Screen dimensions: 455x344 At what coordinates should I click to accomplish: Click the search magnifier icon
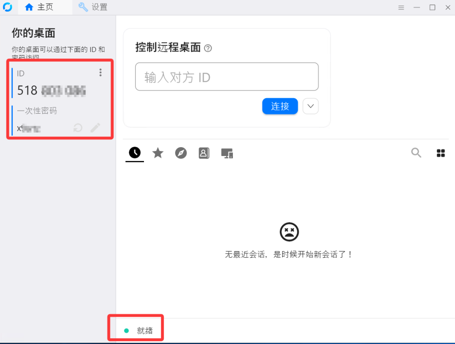pos(416,153)
